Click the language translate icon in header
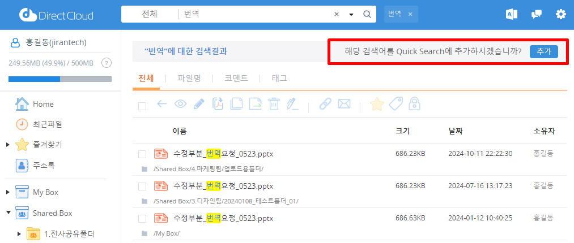The image size is (574, 243). 512,14
